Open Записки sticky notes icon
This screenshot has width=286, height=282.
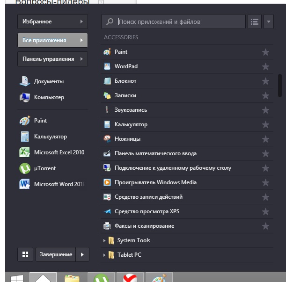click(107, 95)
